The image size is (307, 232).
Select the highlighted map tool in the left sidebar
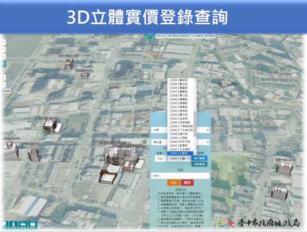pos(4,64)
